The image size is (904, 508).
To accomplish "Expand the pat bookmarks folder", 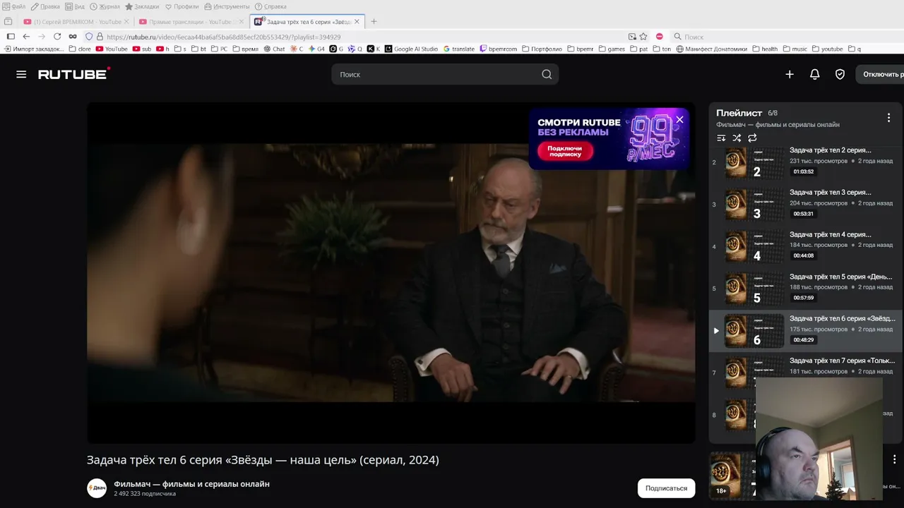I will [x=638, y=49].
